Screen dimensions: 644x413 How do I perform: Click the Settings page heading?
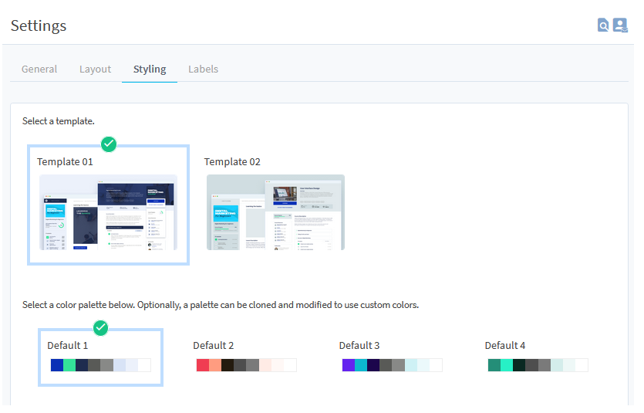(x=39, y=25)
